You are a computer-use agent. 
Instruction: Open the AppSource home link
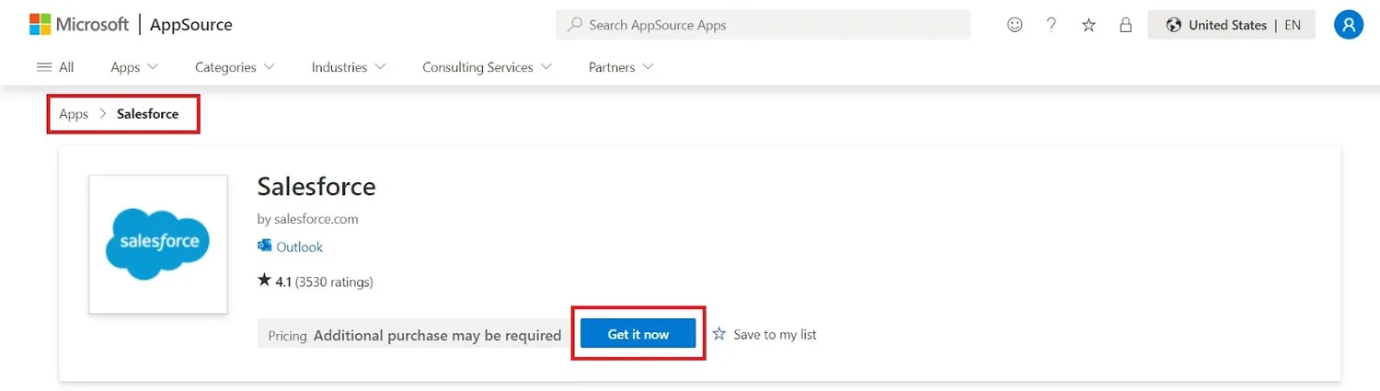pos(191,25)
